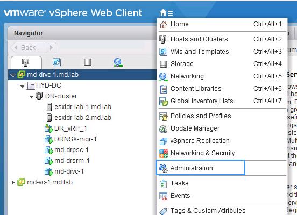The width and height of the screenshot is (297, 215).
Task: Collapse the md-drvc-1.md.lab vCenter node
Action: (13, 75)
